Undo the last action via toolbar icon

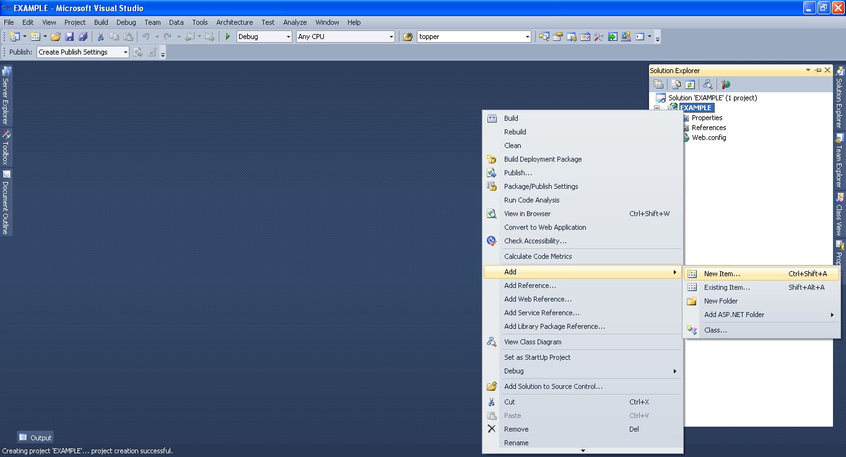coord(147,37)
